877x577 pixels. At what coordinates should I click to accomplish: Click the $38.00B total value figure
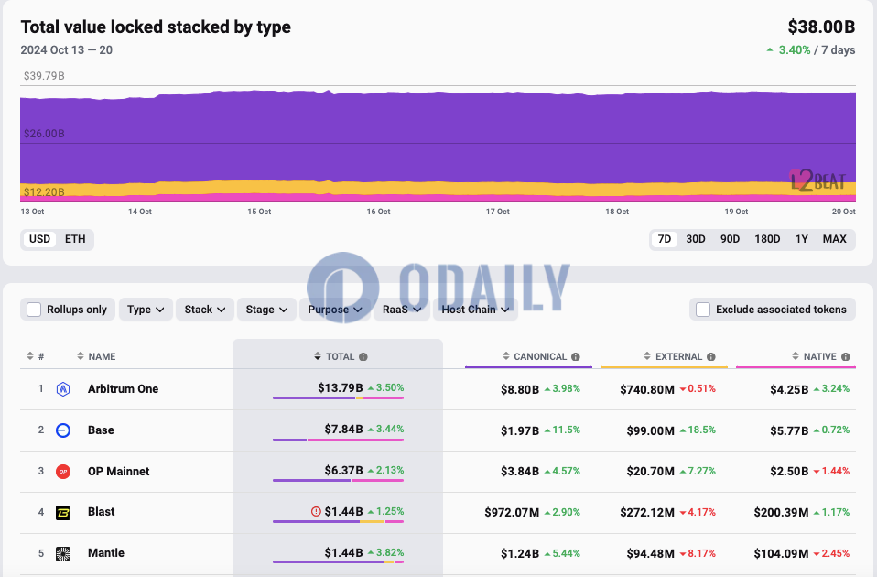pyautogui.click(x=822, y=27)
